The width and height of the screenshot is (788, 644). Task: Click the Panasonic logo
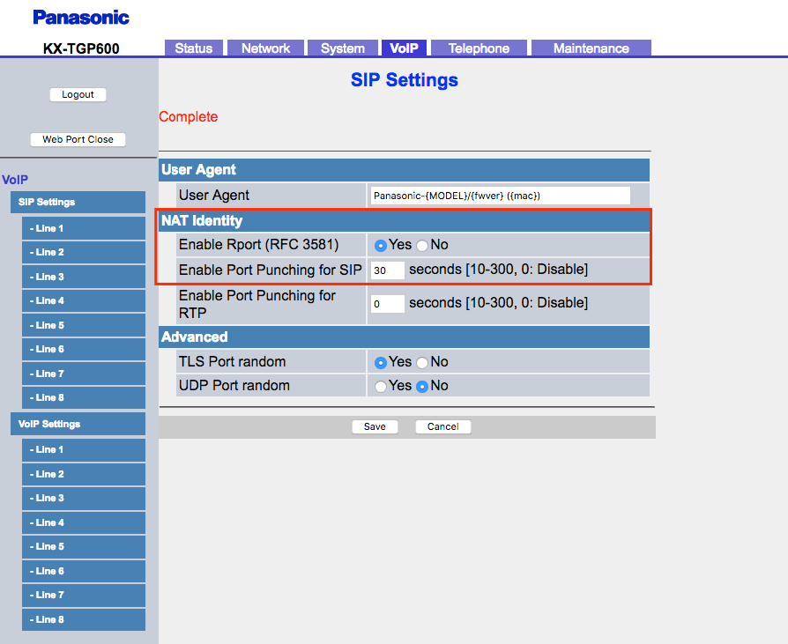pyautogui.click(x=81, y=18)
